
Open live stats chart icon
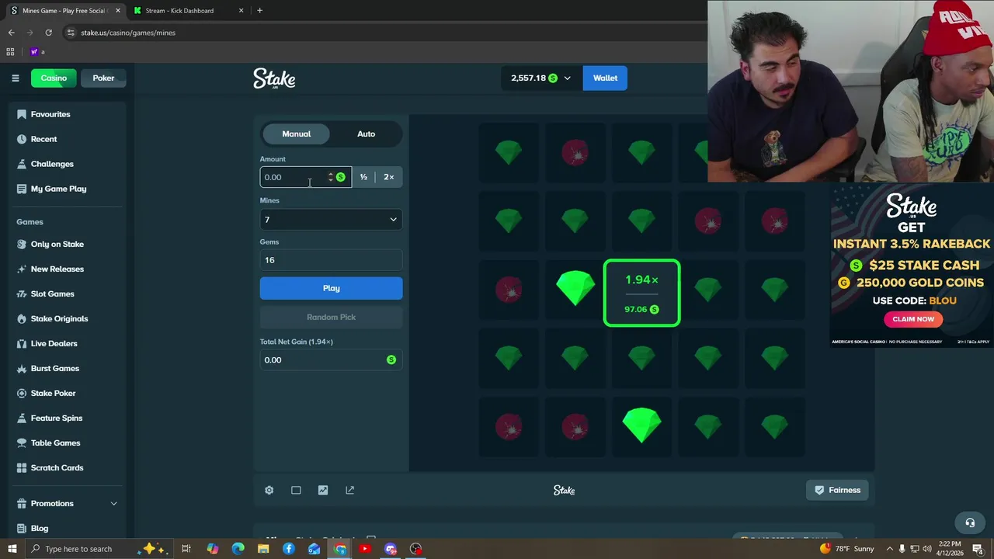coord(323,490)
